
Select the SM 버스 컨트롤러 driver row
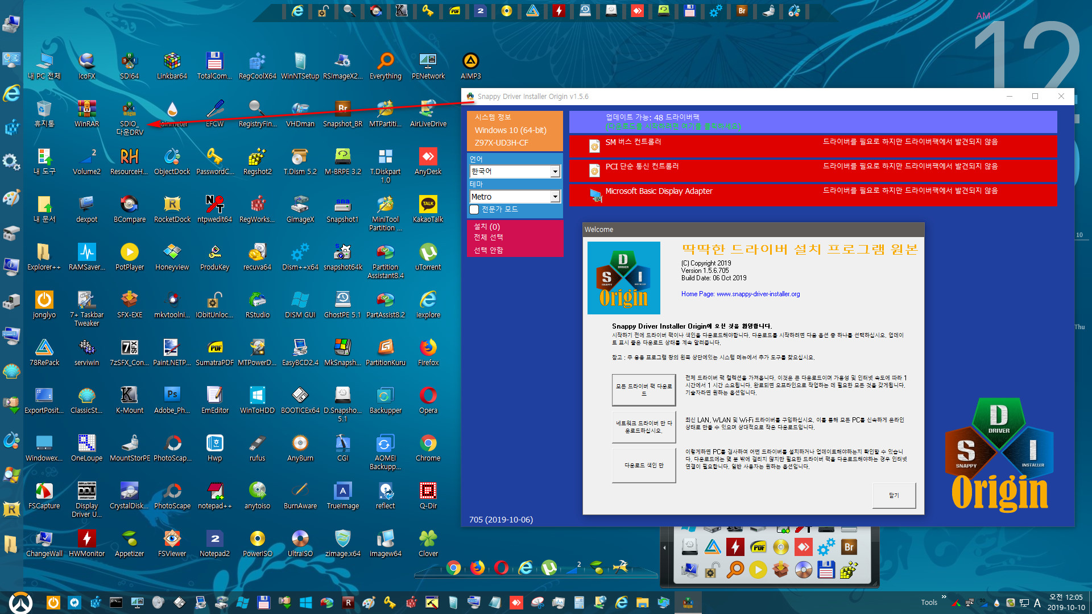click(x=813, y=146)
